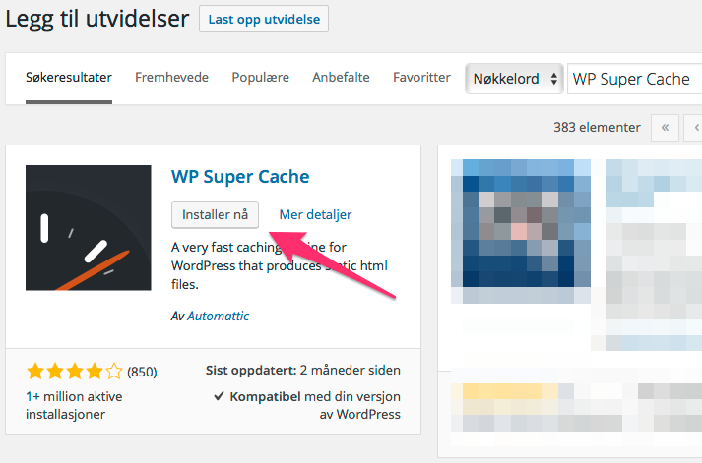
Task: Switch to Anbefalte tab
Action: [341, 78]
